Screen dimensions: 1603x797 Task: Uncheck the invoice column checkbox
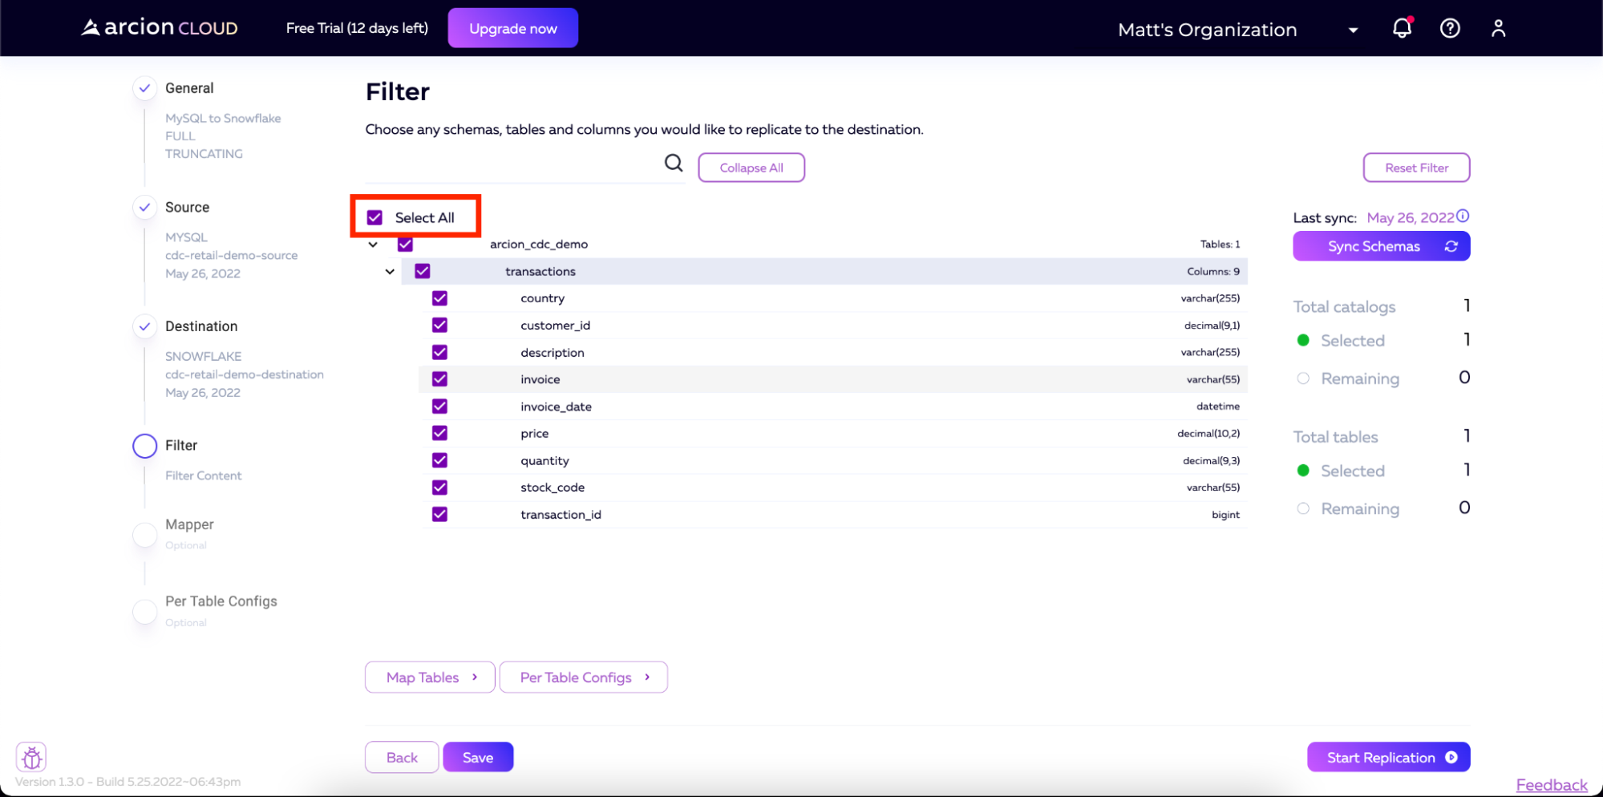click(x=439, y=379)
